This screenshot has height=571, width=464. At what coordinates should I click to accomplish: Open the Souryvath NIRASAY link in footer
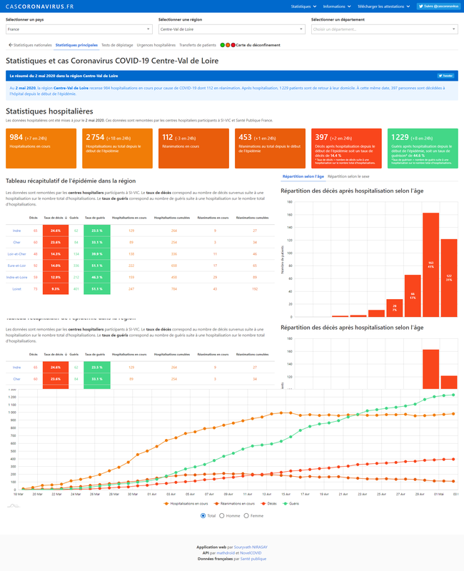pyautogui.click(x=251, y=547)
